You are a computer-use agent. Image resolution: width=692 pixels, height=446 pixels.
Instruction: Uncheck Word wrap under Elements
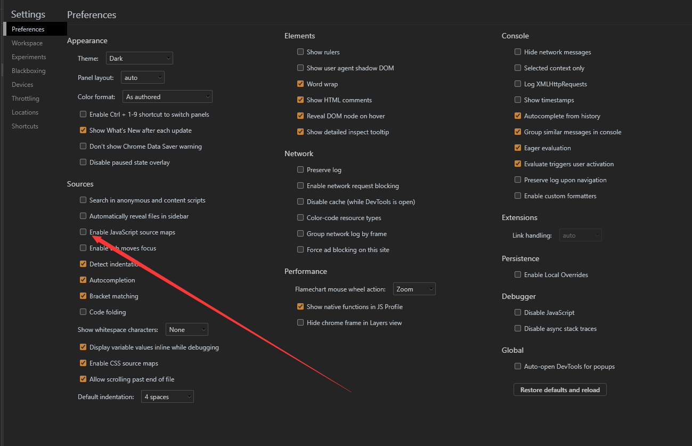click(300, 84)
